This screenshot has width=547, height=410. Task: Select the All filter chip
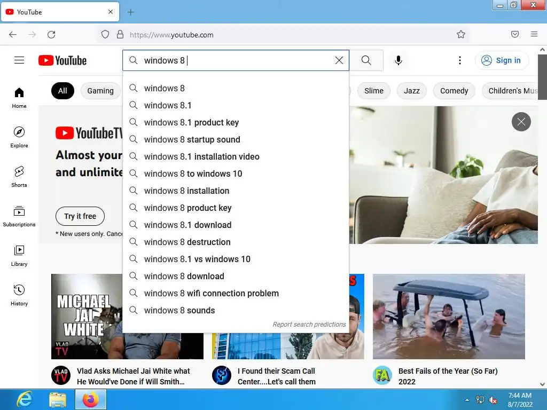point(63,91)
